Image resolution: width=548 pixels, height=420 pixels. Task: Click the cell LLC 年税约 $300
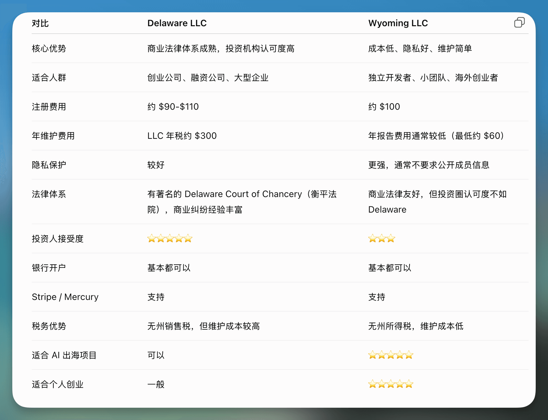[182, 136]
